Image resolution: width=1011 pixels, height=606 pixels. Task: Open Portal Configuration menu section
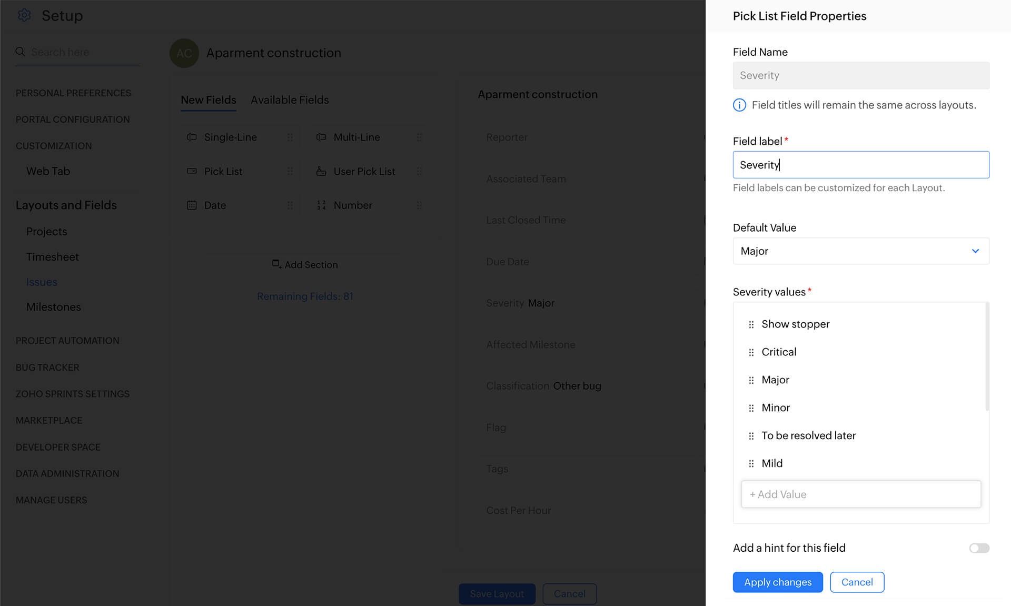point(73,120)
